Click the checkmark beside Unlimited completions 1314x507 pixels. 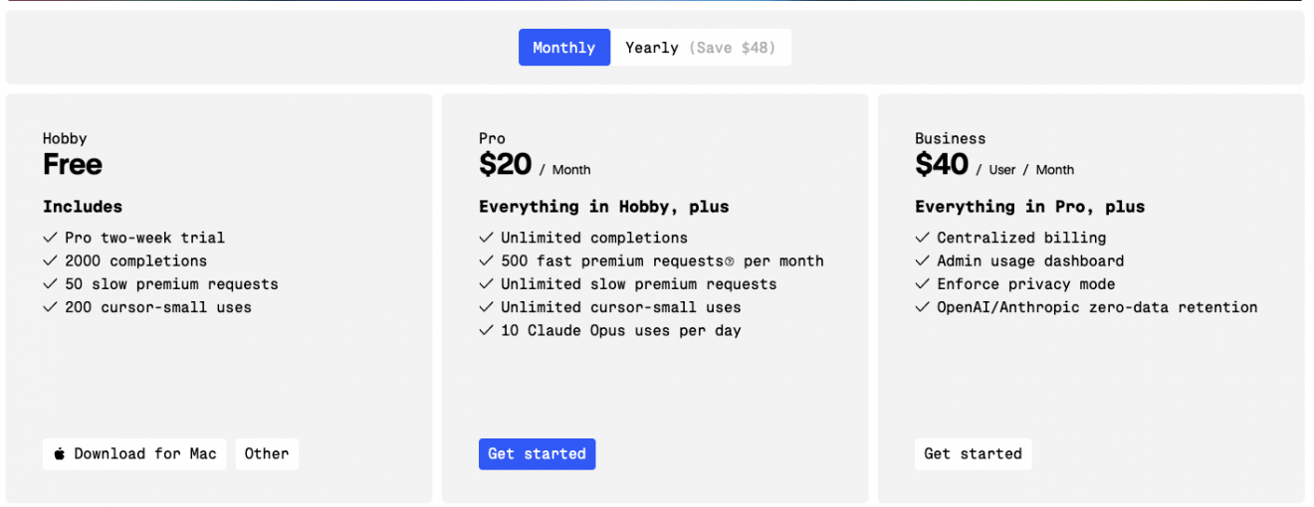(486, 238)
